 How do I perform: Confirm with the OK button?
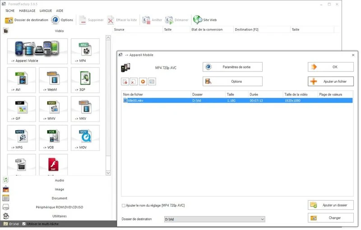click(331, 67)
